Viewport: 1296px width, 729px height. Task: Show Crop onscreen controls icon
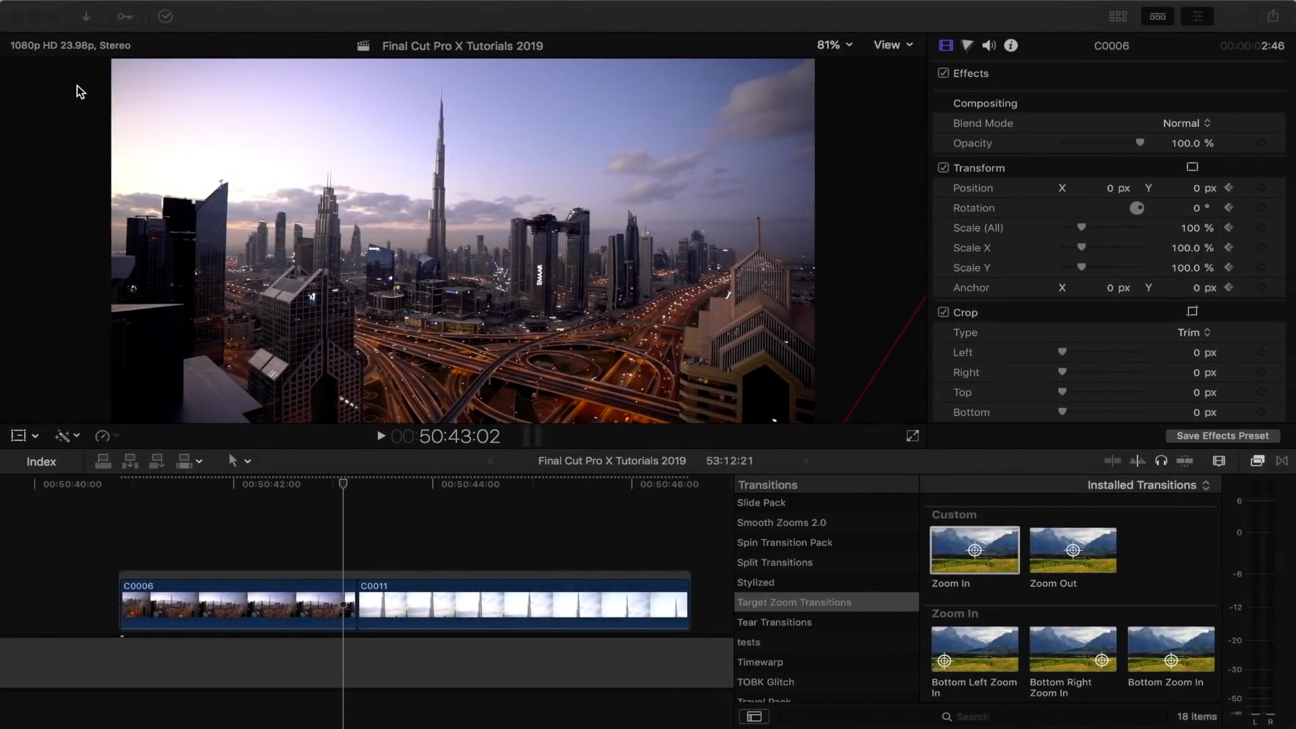pyautogui.click(x=1192, y=311)
